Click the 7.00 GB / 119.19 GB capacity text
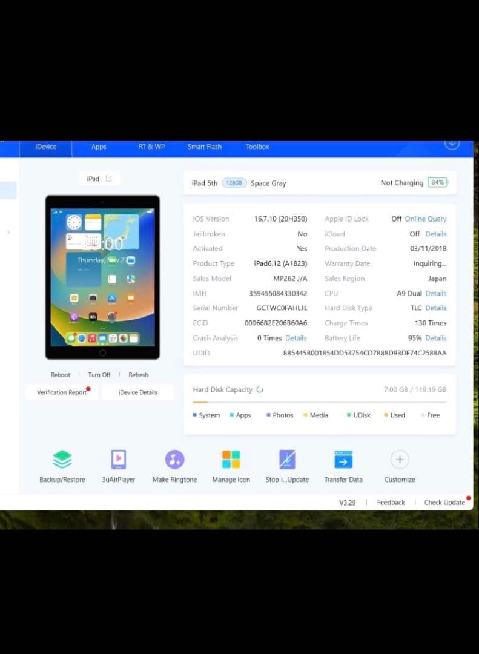Screen dimensions: 479x654 (x=415, y=389)
